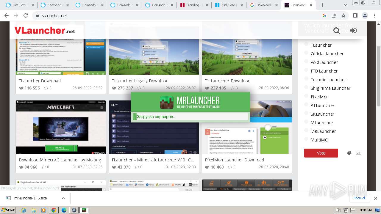The image size is (381, 214).
Task: Expand the mrlauncher download options chevron
Action: tap(63, 198)
